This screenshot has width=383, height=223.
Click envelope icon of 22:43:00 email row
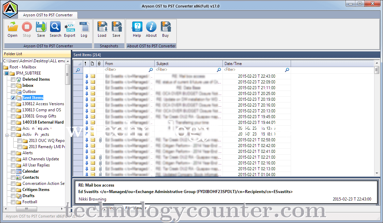(93, 76)
